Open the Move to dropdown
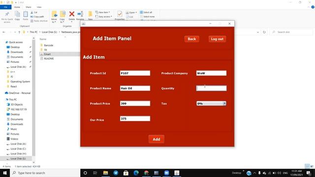 point(54,17)
